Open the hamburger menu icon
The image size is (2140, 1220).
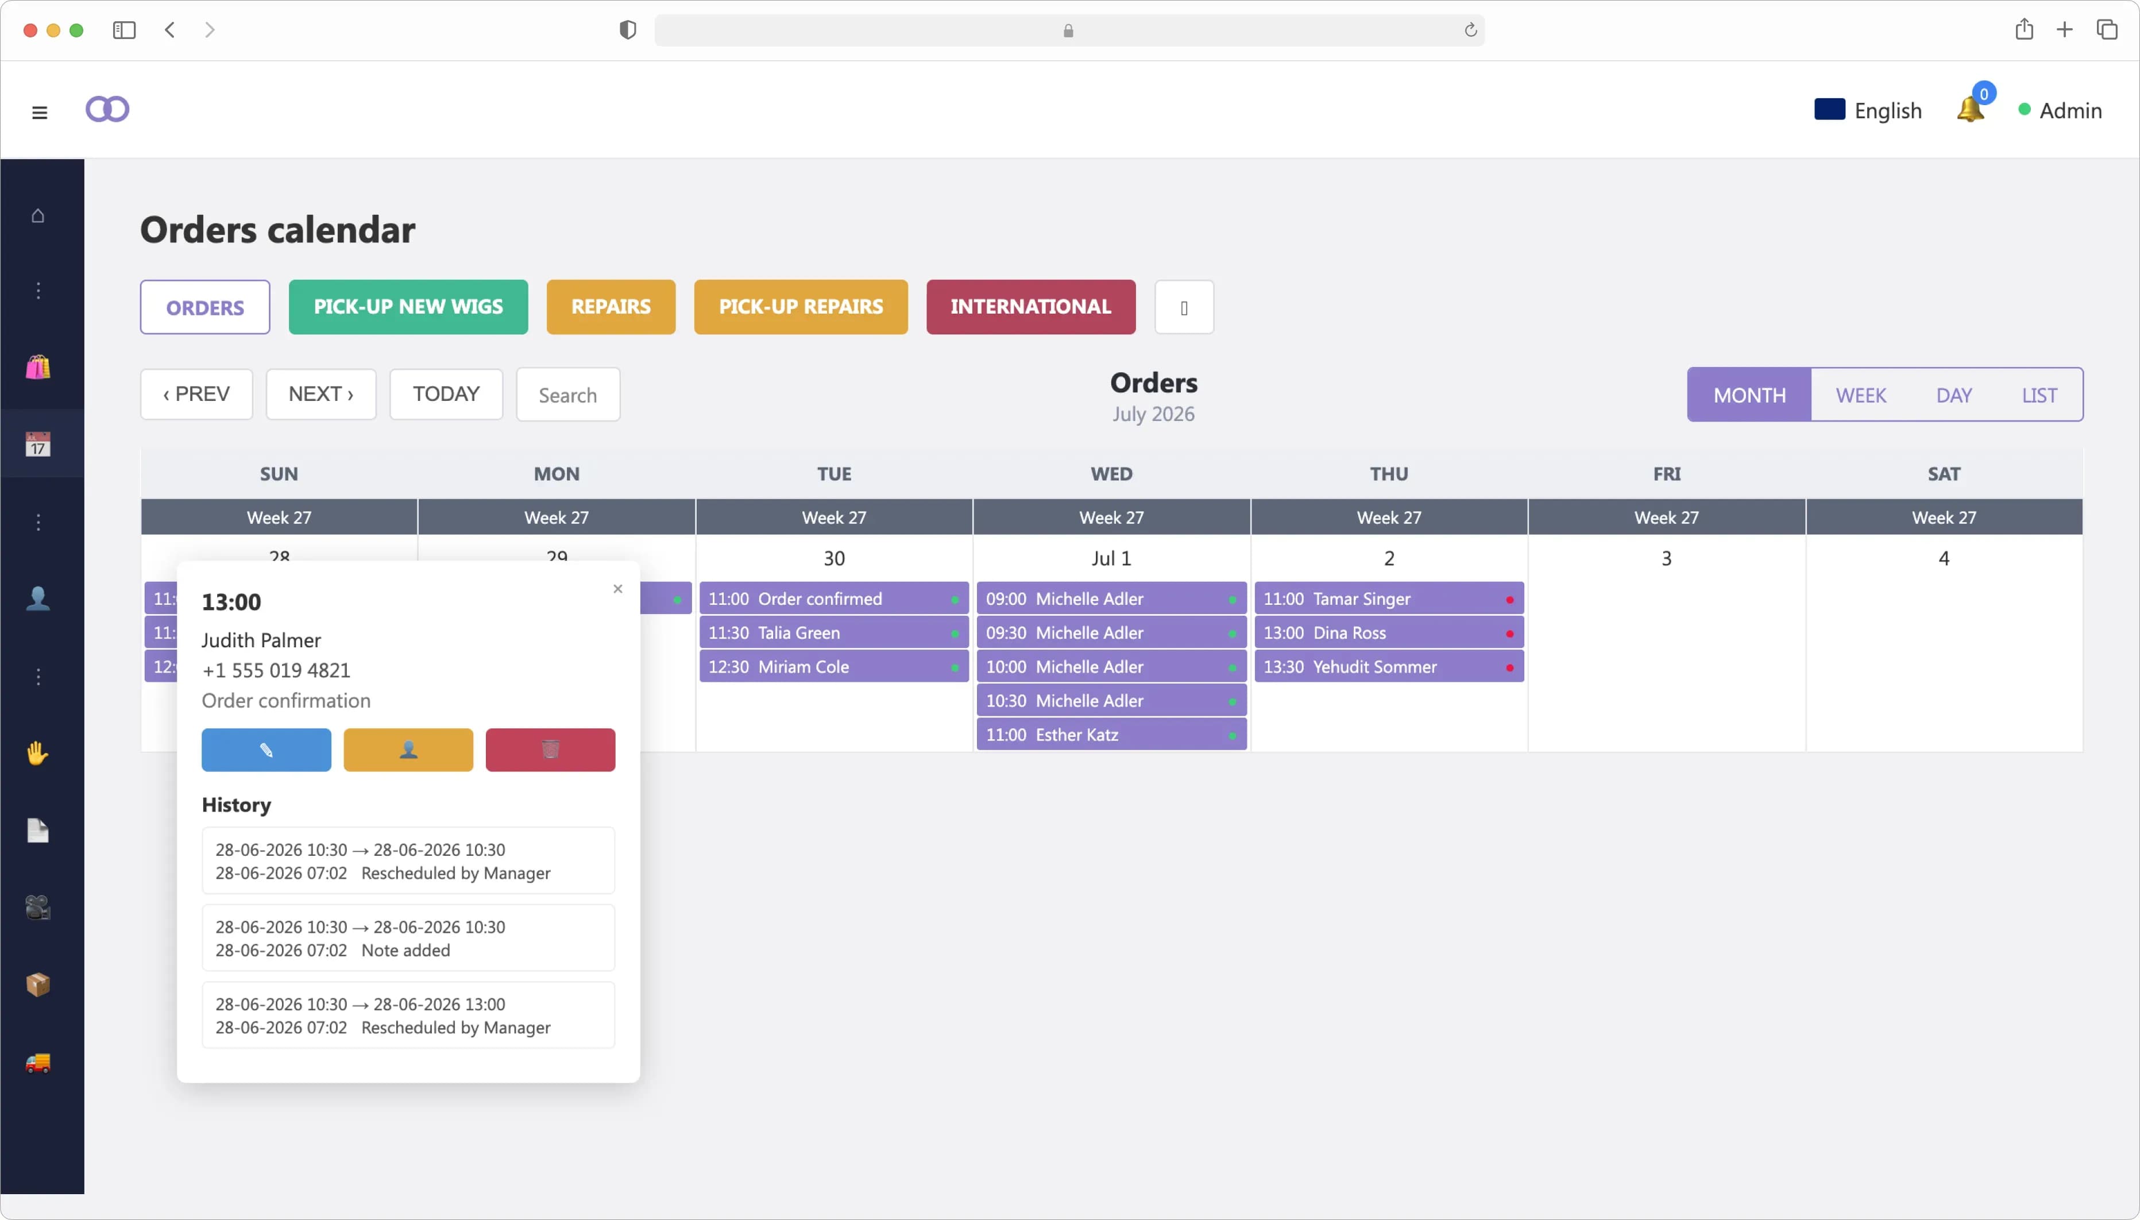click(40, 111)
